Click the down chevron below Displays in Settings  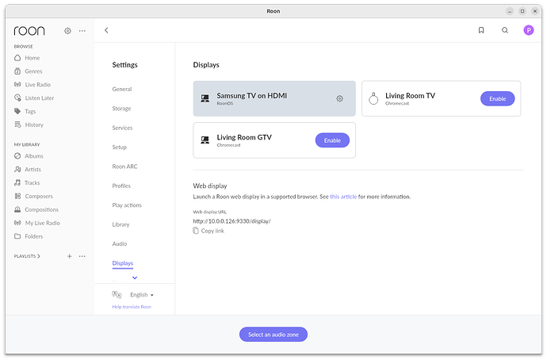[135, 278]
